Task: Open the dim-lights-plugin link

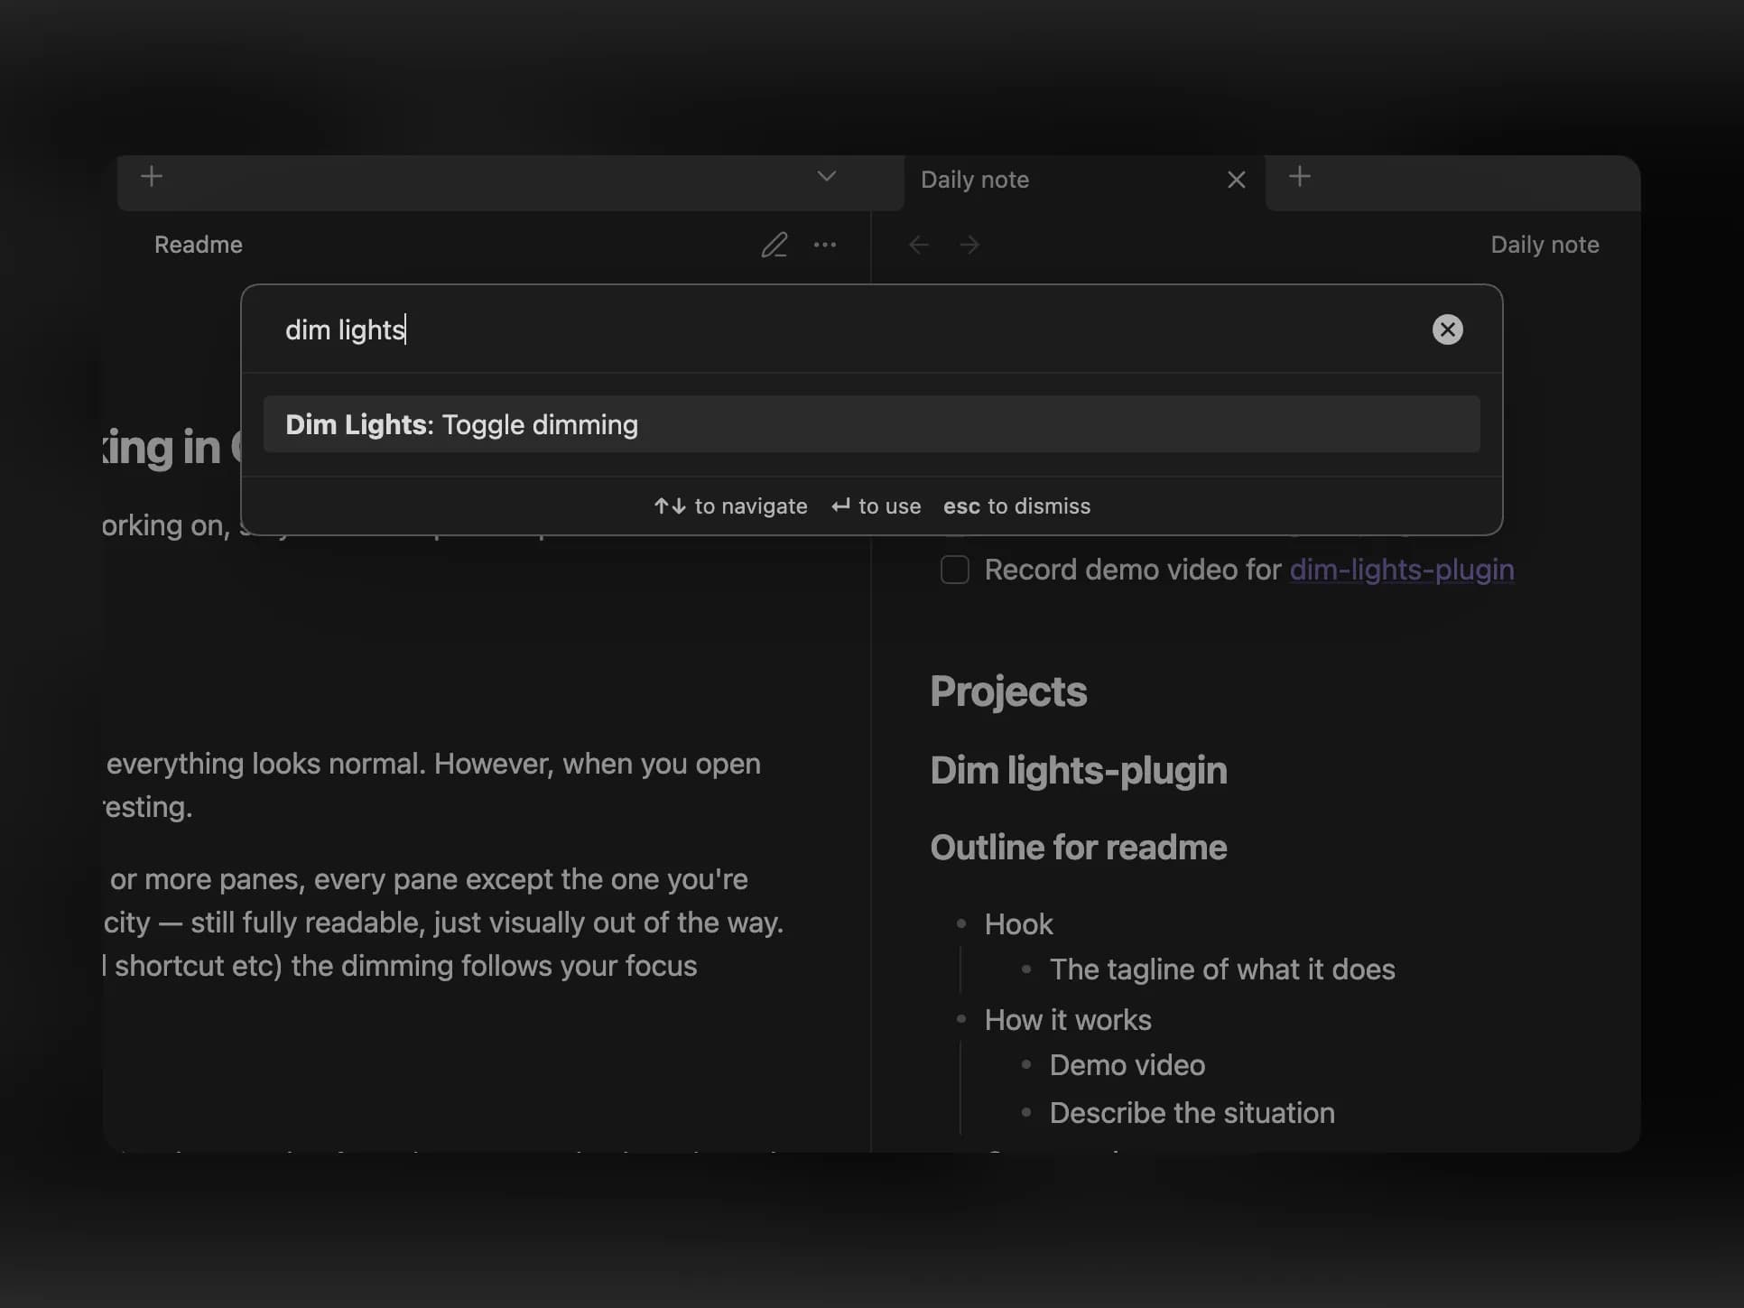Action: tap(1402, 570)
